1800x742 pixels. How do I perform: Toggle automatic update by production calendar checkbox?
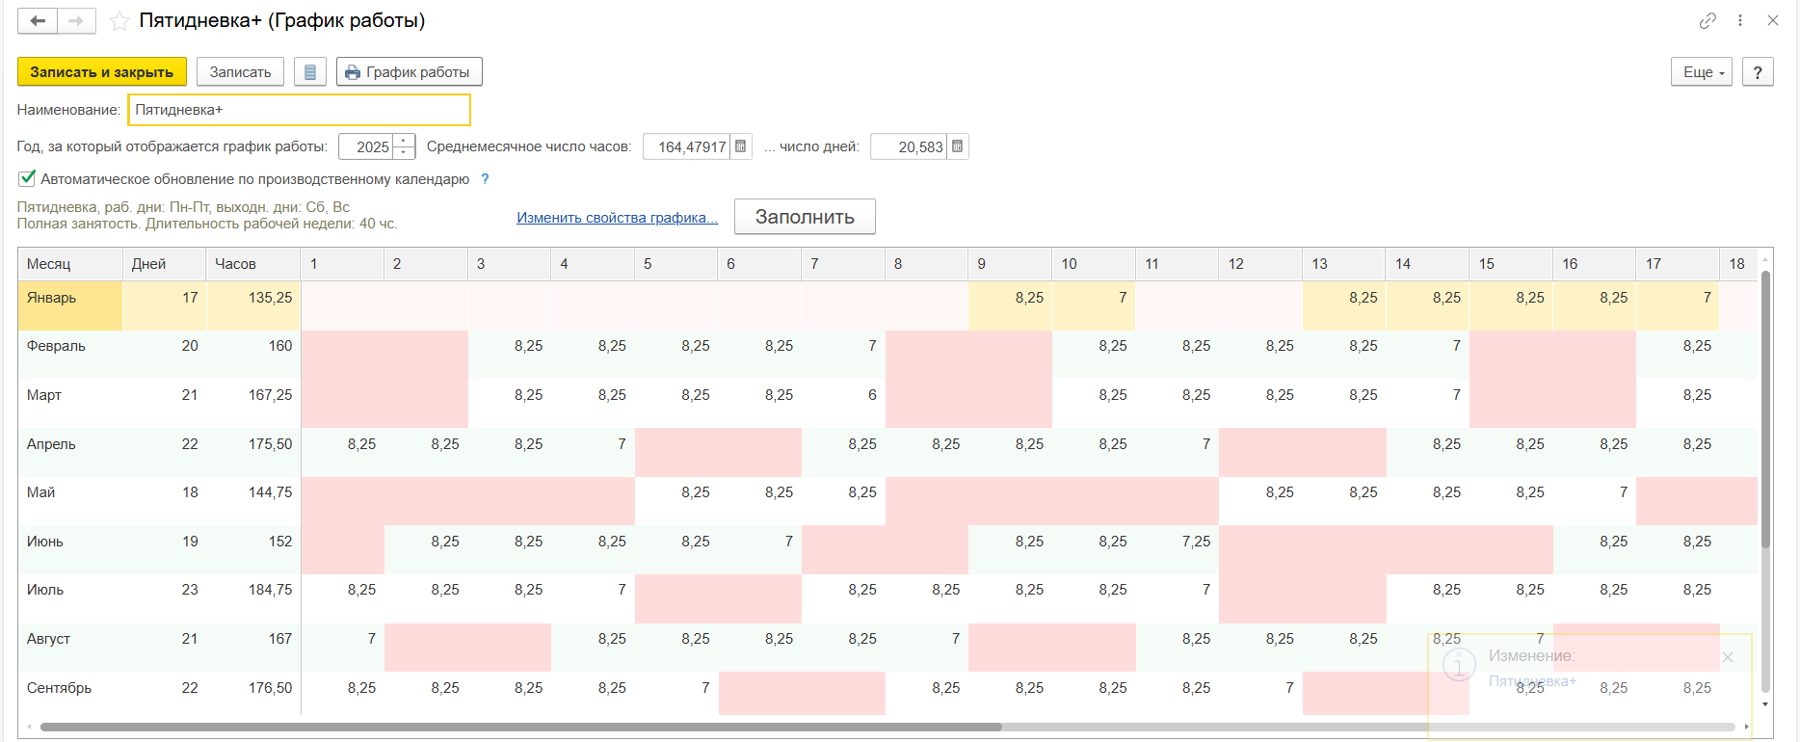pyautogui.click(x=27, y=178)
